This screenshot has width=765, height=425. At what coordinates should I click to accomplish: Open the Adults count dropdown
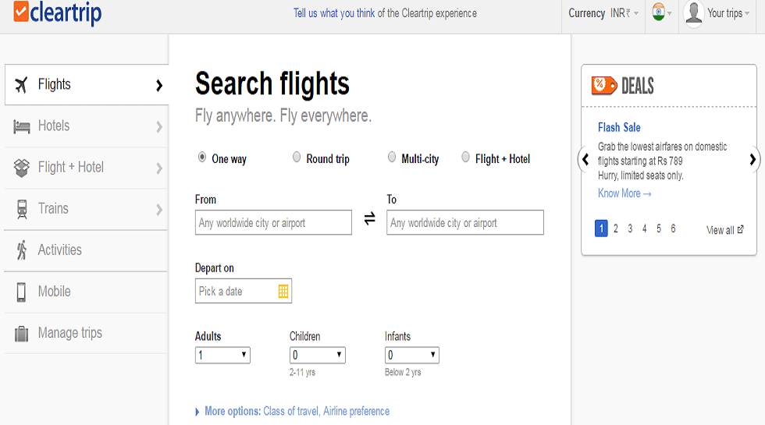(x=222, y=355)
